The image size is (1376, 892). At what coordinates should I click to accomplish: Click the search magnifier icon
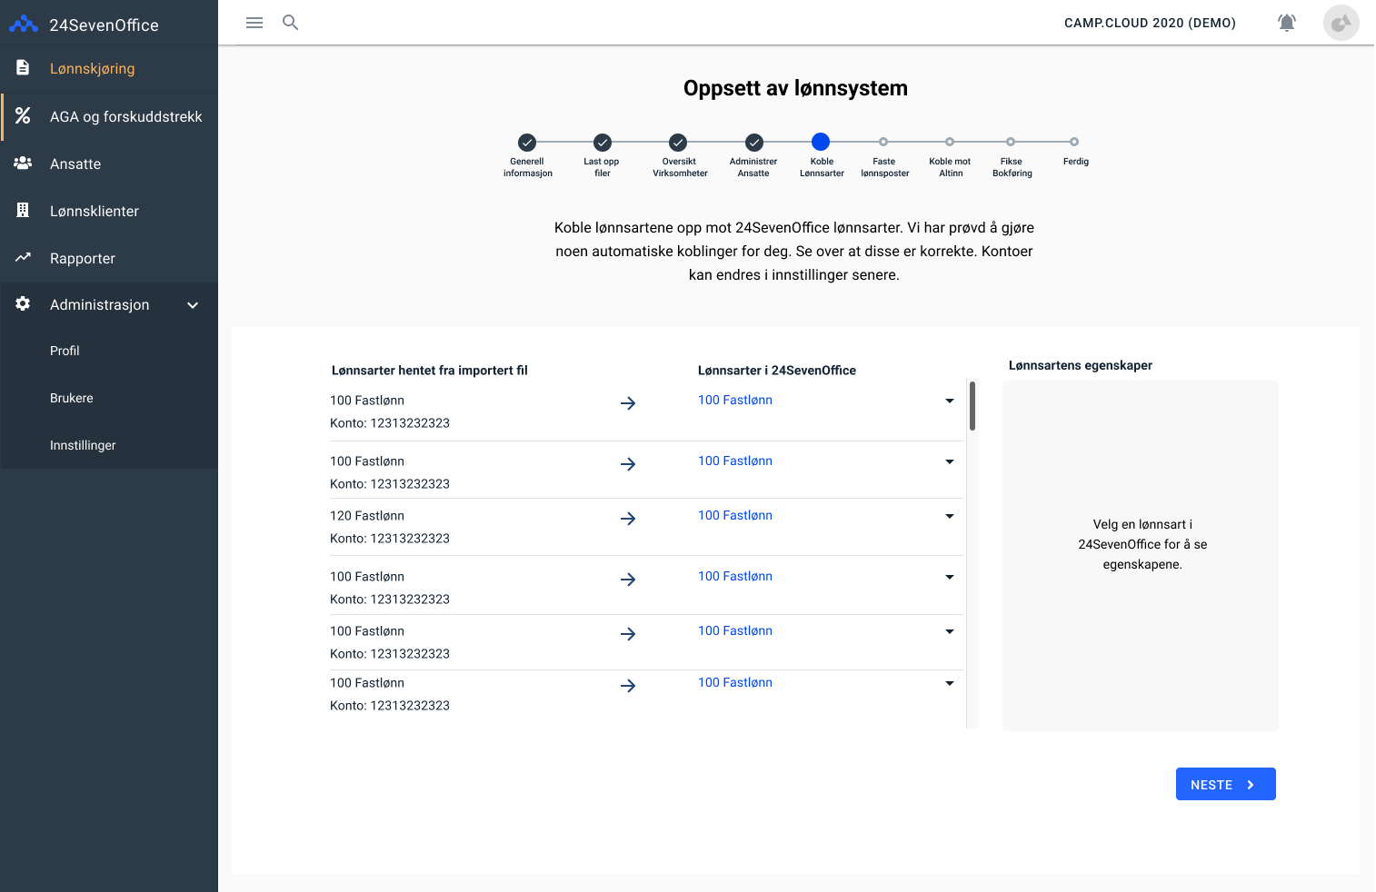pyautogui.click(x=291, y=23)
